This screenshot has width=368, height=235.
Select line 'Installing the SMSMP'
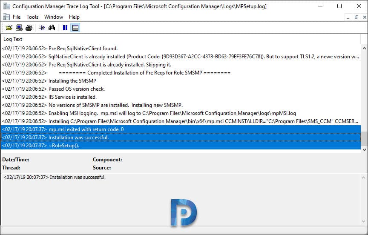pos(181,81)
